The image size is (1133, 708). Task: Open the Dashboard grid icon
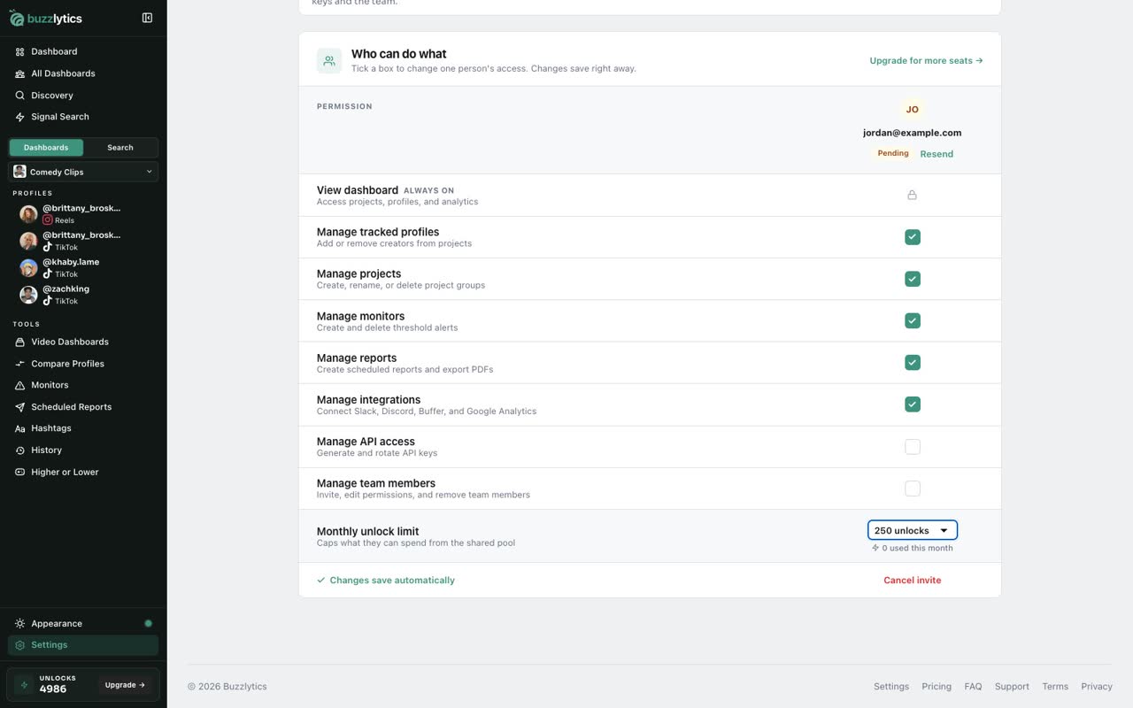19,52
